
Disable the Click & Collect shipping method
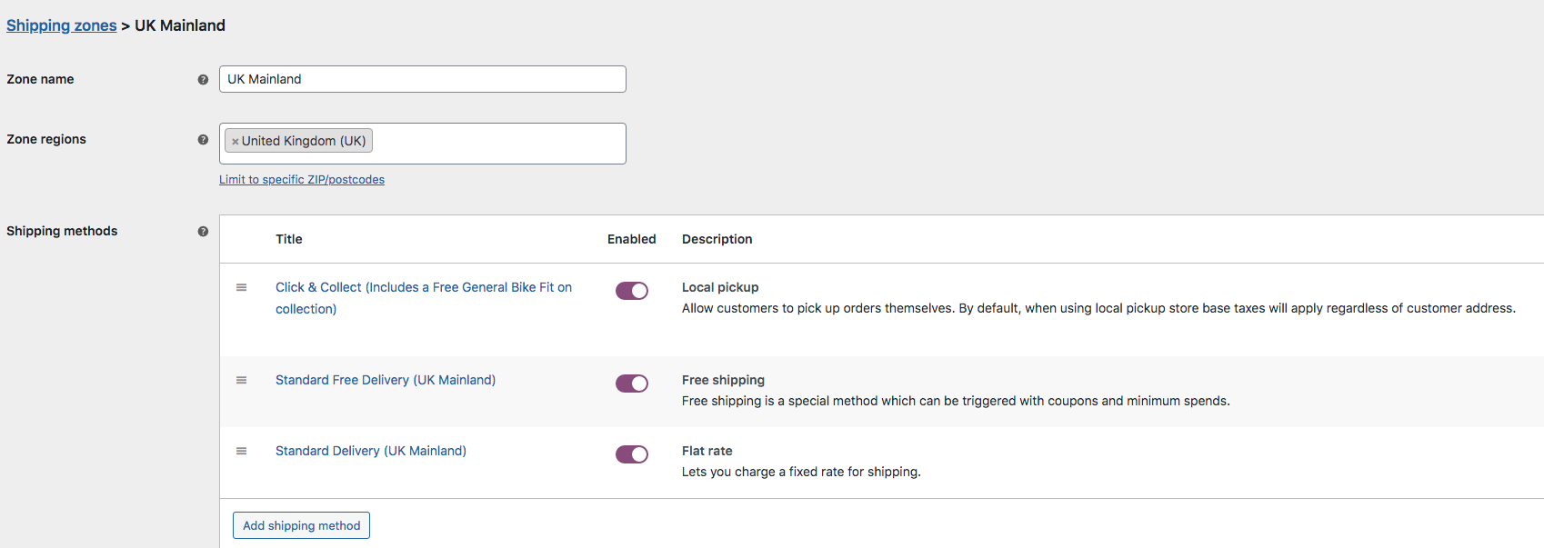click(x=632, y=291)
